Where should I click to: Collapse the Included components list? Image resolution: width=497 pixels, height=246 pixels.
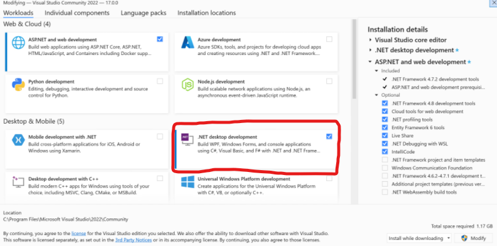click(377, 71)
